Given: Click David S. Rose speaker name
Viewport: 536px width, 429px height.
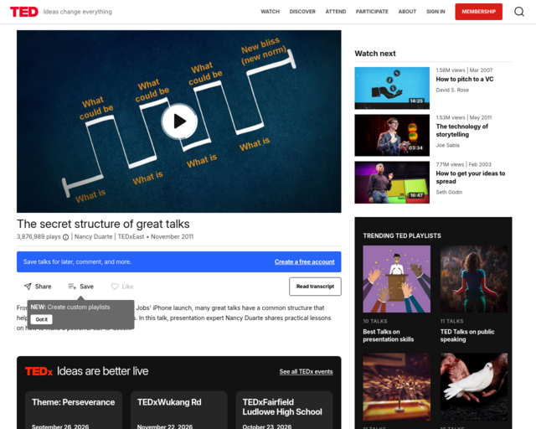Looking at the screenshot, I should tap(452, 90).
